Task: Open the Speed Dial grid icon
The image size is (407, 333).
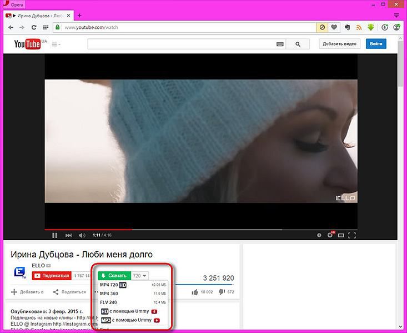Action: pyautogui.click(x=46, y=27)
